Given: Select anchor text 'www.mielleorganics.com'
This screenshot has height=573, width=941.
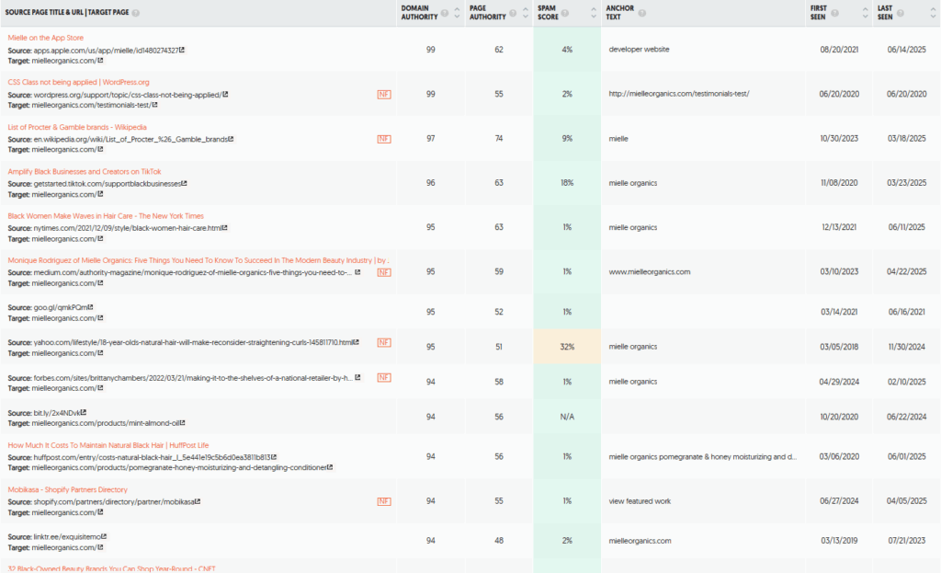Looking at the screenshot, I should click(x=650, y=271).
